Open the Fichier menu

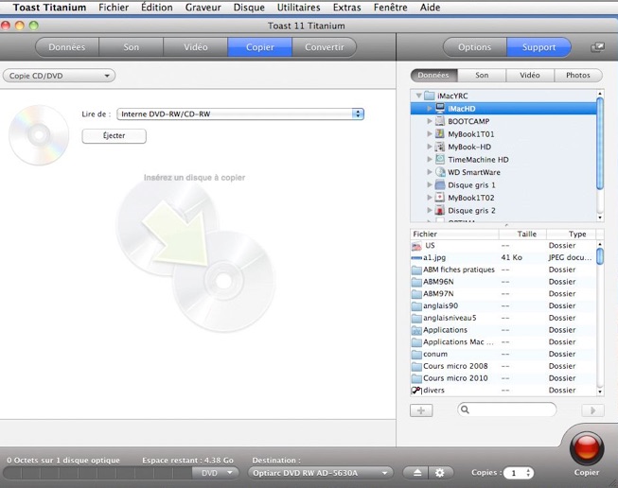pos(114,8)
